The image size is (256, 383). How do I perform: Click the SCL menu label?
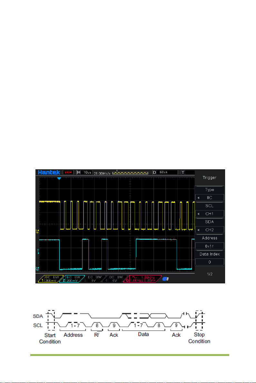(x=210, y=206)
